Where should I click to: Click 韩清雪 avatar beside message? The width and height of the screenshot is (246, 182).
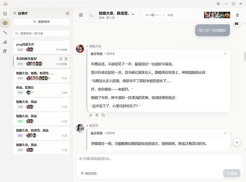coord(80,128)
